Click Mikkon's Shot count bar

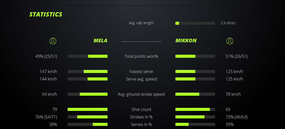tap(195, 109)
